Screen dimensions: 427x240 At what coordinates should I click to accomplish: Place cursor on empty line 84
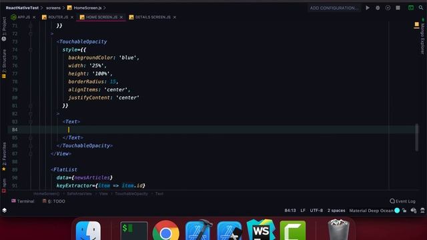[x=212, y=129]
